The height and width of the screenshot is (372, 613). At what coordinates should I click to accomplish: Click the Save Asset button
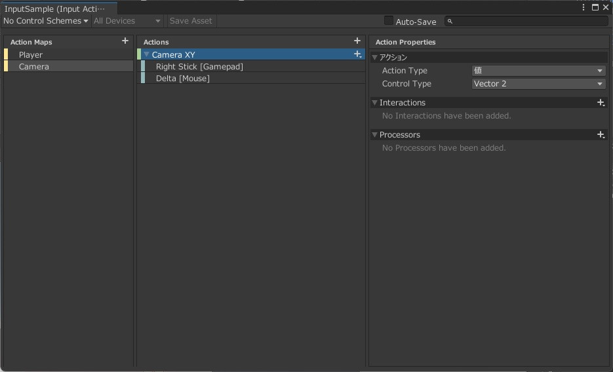coord(191,21)
